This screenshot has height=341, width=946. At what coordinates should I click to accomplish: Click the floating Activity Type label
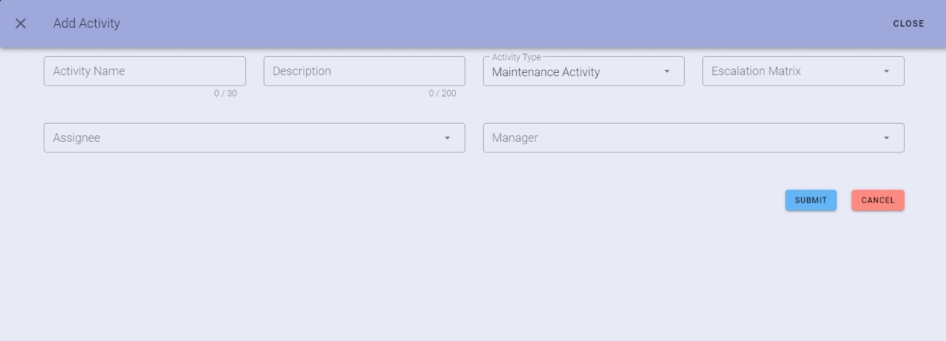(x=516, y=57)
